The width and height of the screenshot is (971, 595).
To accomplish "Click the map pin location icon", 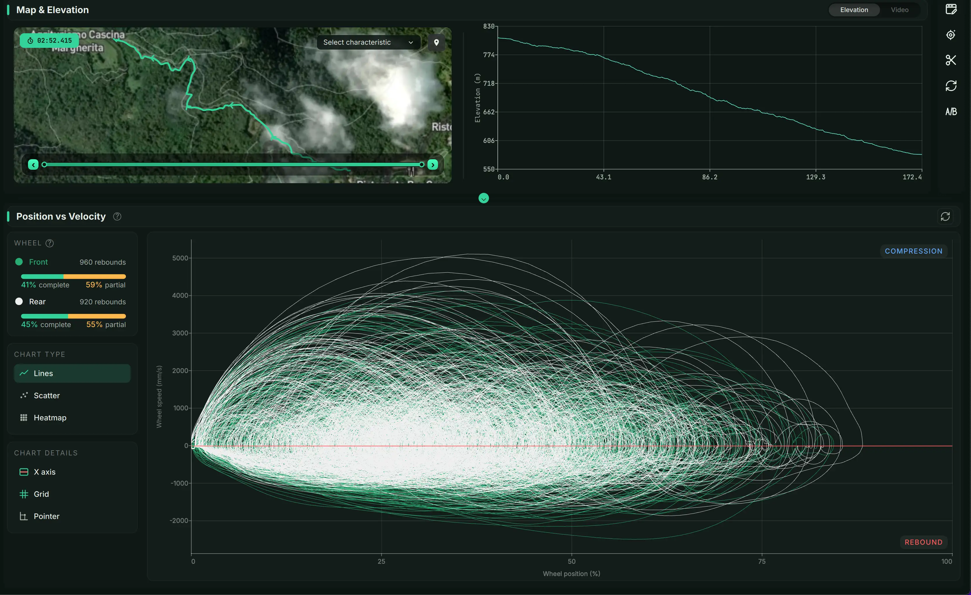I will point(436,42).
